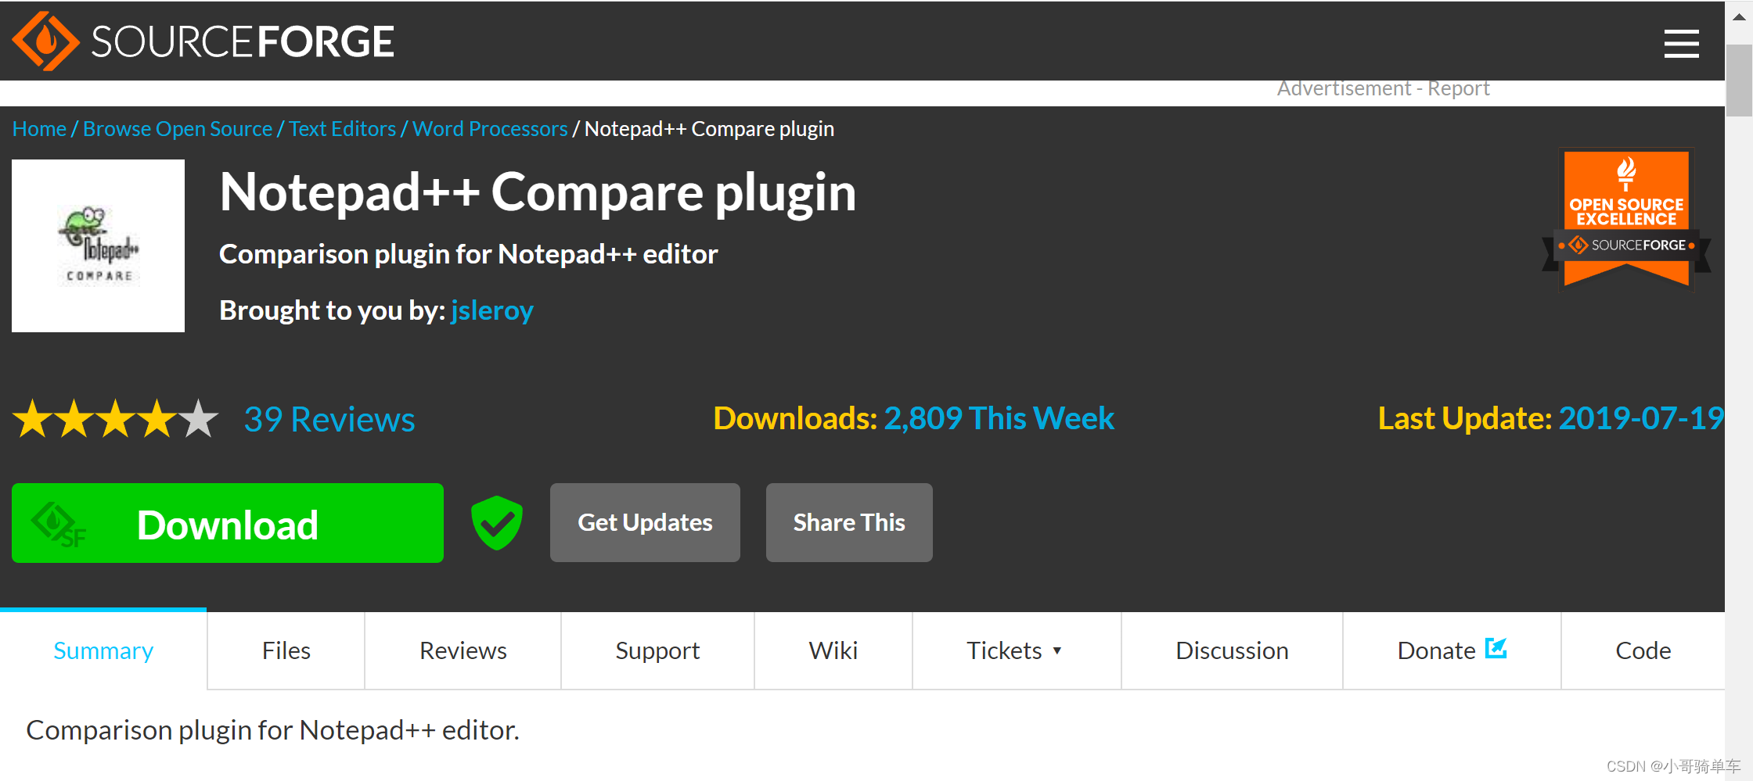Click the vertical scrollbar thumb
1753x781 pixels.
pyautogui.click(x=1739, y=80)
